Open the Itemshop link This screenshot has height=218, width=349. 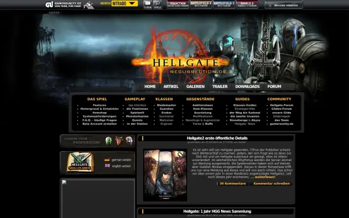(x=99, y=113)
